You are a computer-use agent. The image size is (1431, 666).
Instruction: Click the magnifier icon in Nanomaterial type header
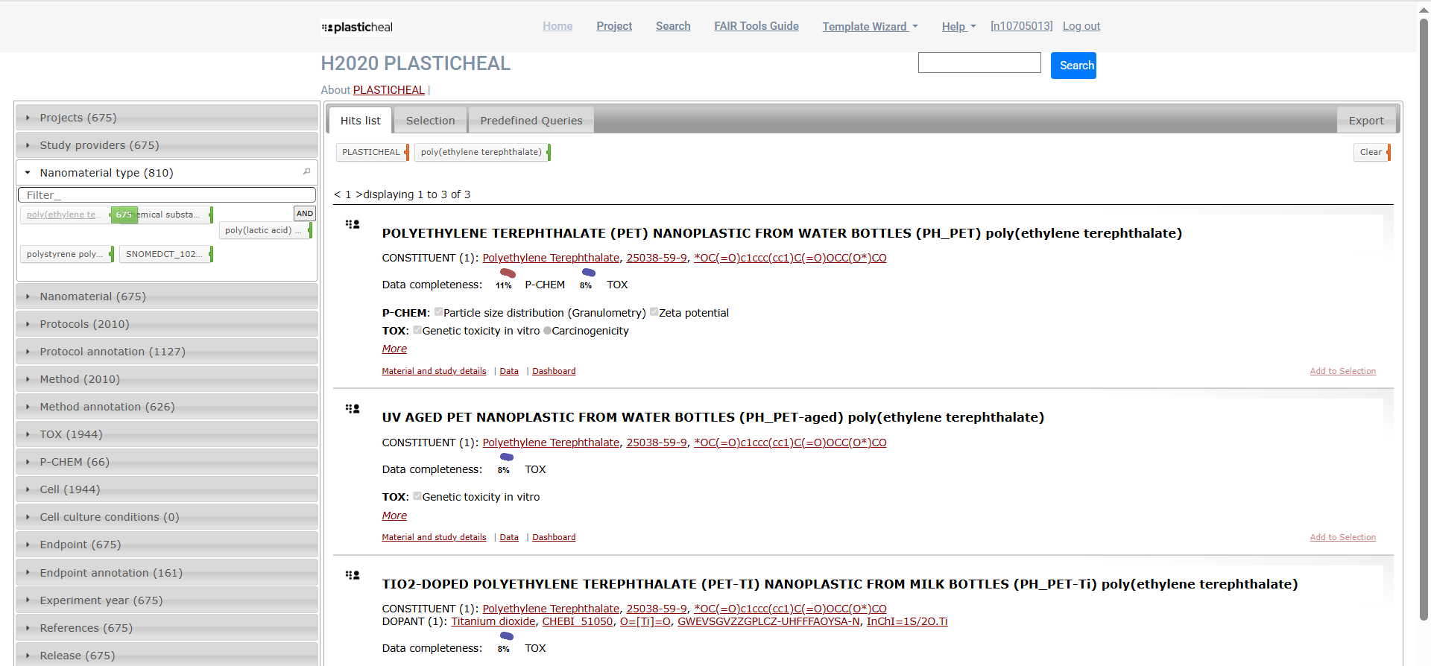(x=306, y=172)
